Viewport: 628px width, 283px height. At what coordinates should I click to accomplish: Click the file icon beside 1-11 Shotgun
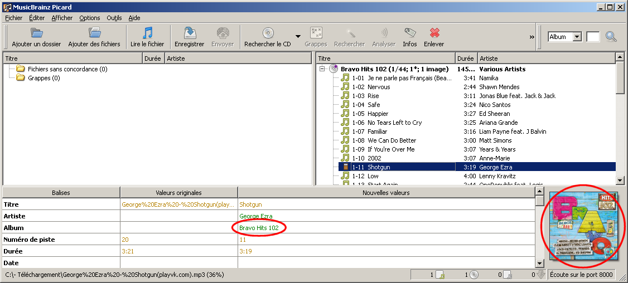(x=346, y=167)
